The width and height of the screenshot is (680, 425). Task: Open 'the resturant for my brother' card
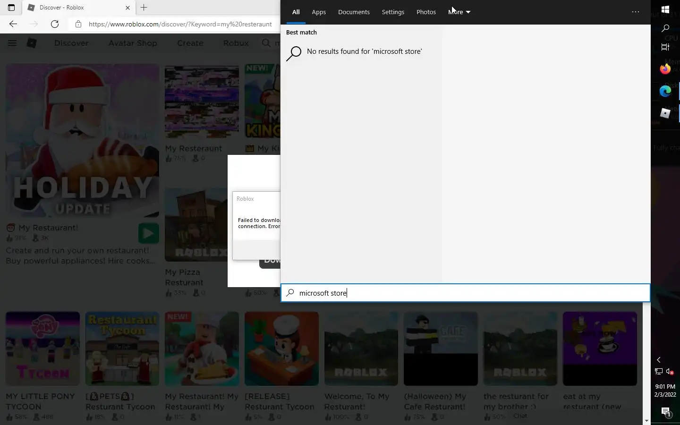520,366
